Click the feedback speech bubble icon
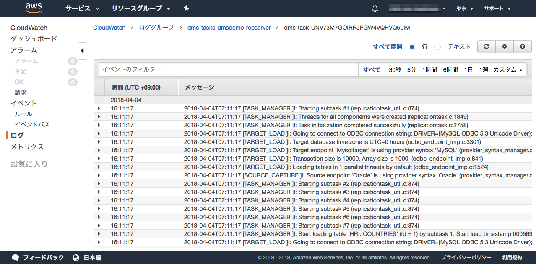536x264 pixels. 16,258
